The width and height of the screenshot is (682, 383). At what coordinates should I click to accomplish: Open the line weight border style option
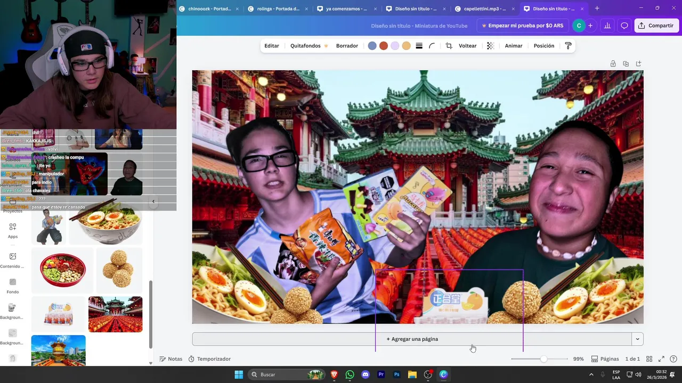tap(419, 46)
